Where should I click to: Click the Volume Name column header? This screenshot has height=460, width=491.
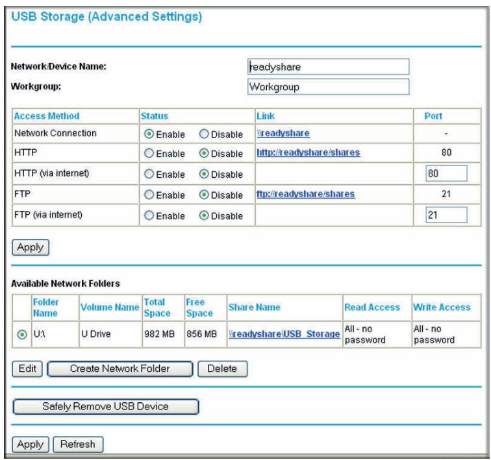pos(110,308)
